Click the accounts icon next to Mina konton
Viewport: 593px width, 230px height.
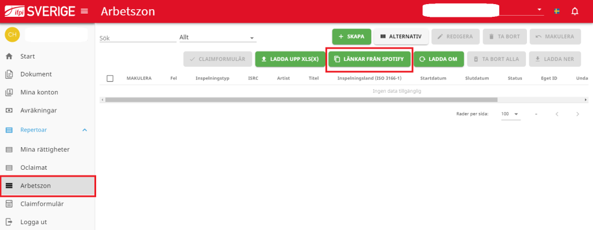click(x=9, y=92)
